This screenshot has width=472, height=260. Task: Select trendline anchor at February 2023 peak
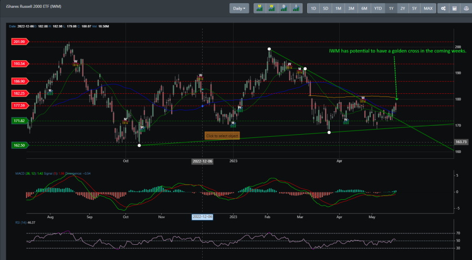click(269, 49)
